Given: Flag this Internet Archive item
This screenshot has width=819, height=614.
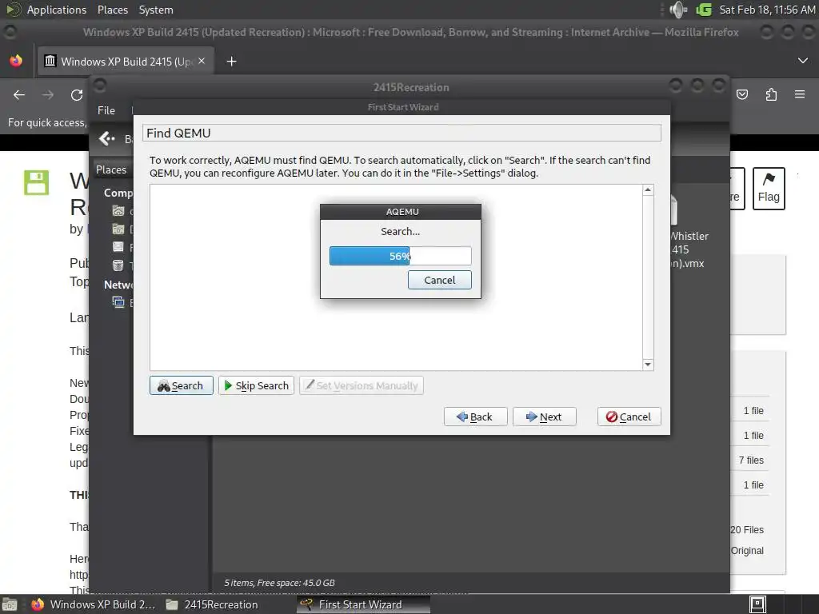Looking at the screenshot, I should pyautogui.click(x=769, y=189).
